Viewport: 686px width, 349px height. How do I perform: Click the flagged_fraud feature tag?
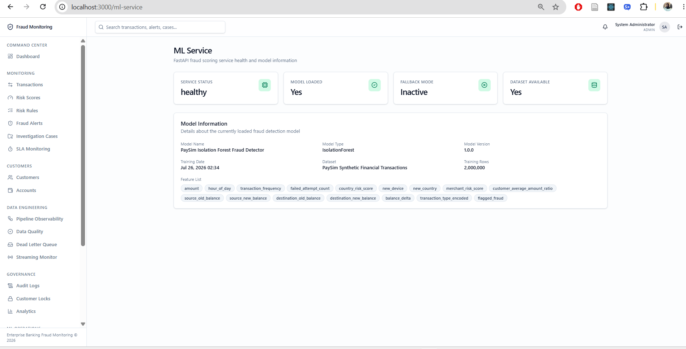click(x=490, y=198)
